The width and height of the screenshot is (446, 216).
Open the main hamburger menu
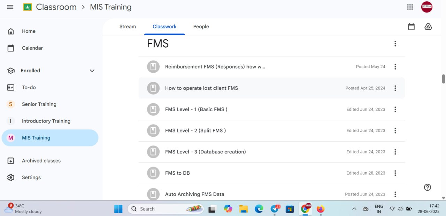coord(10,7)
